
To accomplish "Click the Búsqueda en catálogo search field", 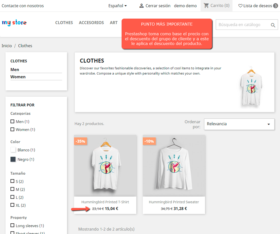I will click(x=241, y=25).
